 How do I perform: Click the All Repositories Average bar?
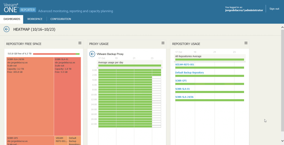(x=210, y=59)
